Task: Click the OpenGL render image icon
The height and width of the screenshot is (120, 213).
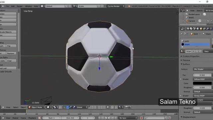Action: (126, 107)
